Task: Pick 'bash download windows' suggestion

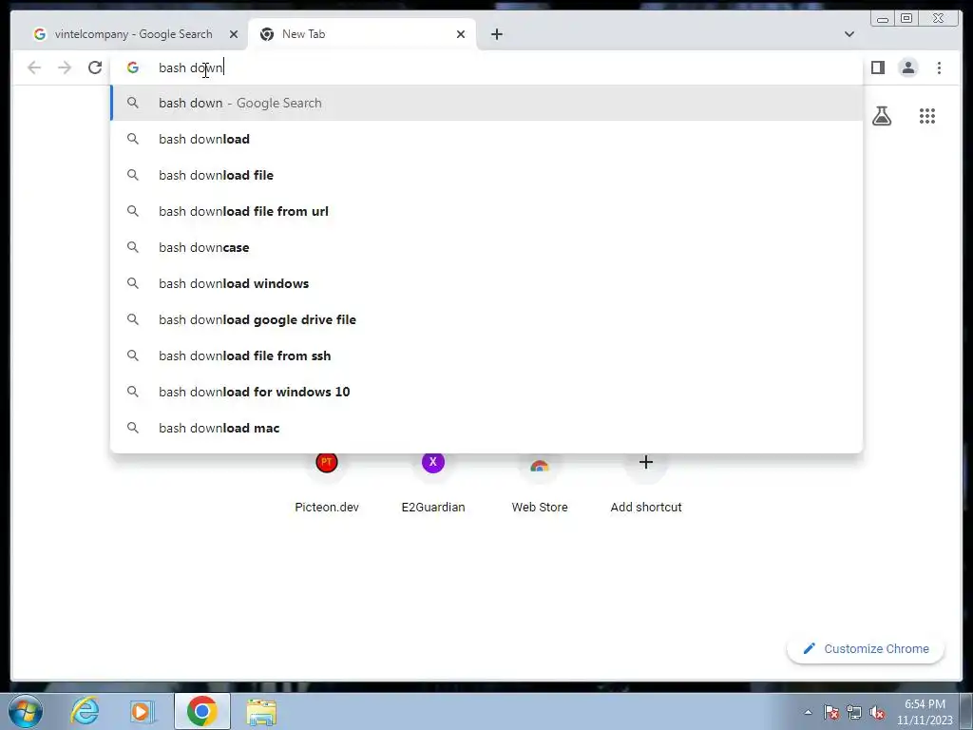Action: (486, 283)
